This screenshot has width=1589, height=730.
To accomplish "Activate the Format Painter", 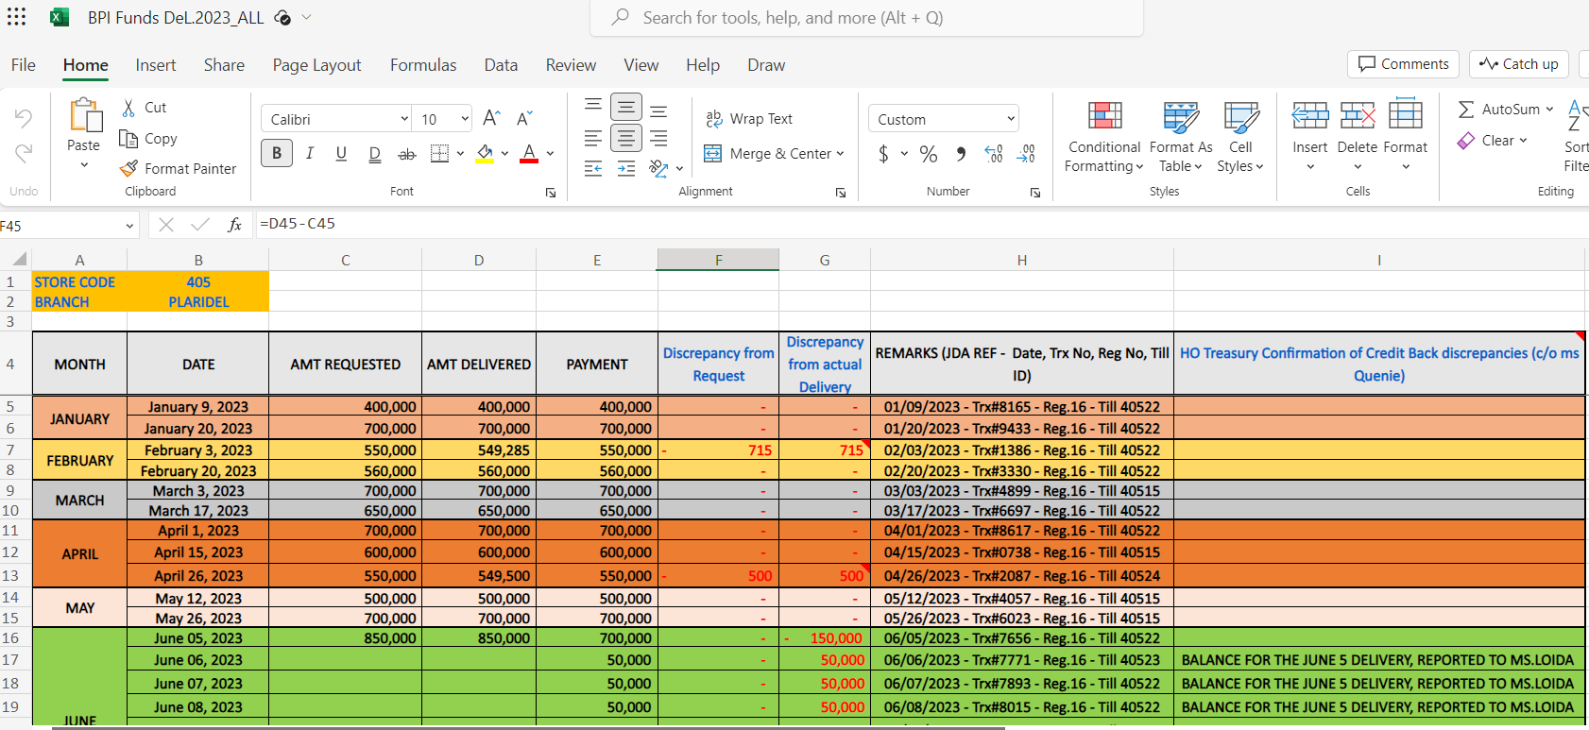I will coord(178,169).
